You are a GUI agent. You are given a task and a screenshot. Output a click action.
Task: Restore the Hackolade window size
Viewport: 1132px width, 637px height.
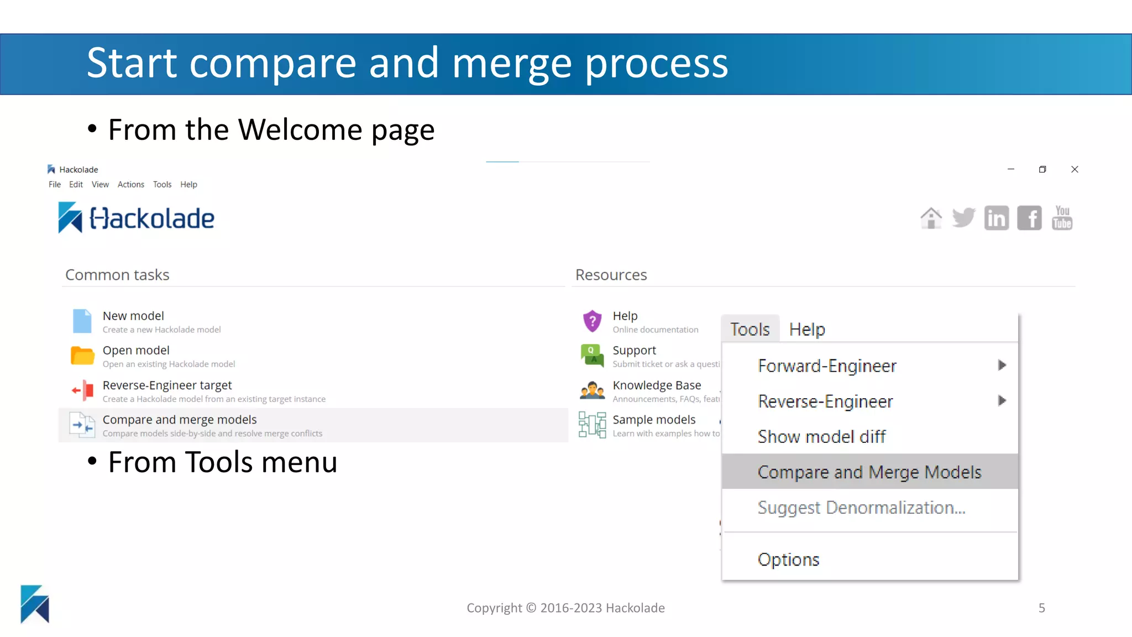pos(1042,169)
